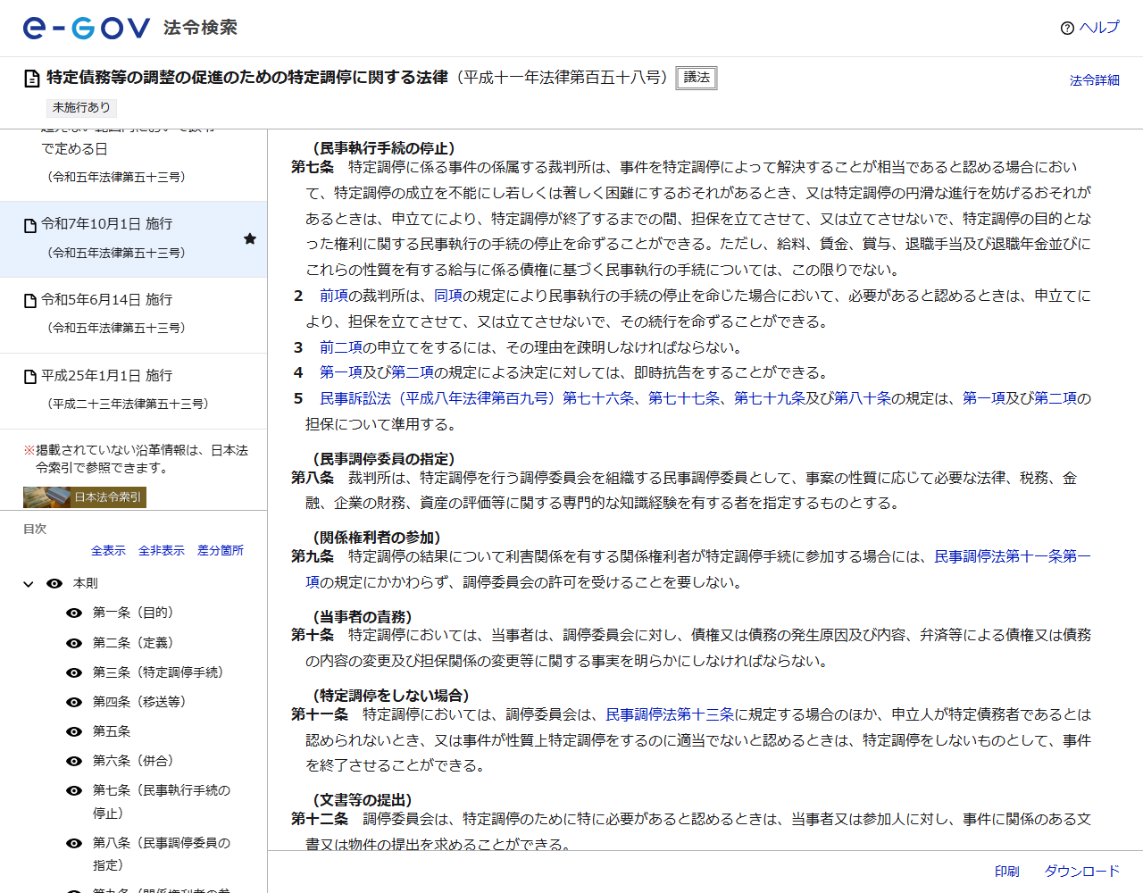Jump to 第一条（目的） in the contents
The width and height of the screenshot is (1143, 893).
133,613
